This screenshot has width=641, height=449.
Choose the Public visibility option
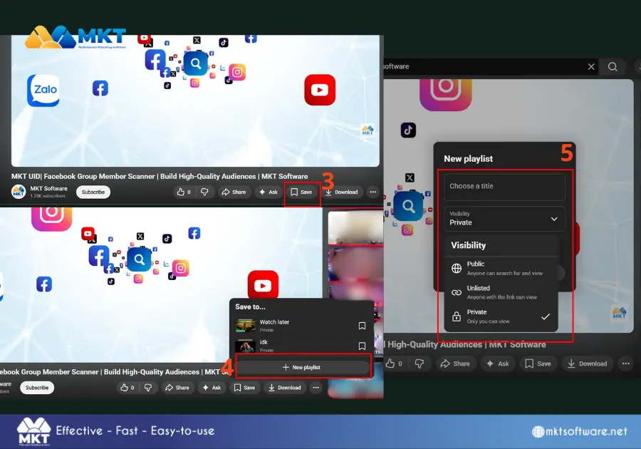click(501, 268)
